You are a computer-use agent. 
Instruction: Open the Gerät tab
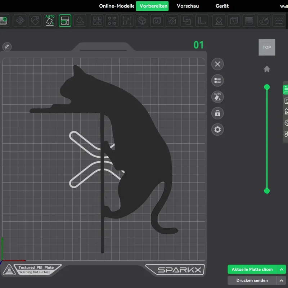tap(222, 6)
